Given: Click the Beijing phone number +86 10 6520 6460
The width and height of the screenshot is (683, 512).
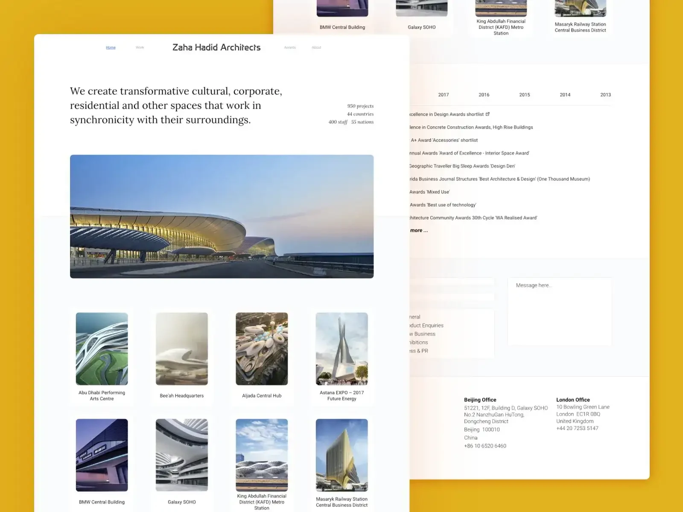Looking at the screenshot, I should coord(485,446).
